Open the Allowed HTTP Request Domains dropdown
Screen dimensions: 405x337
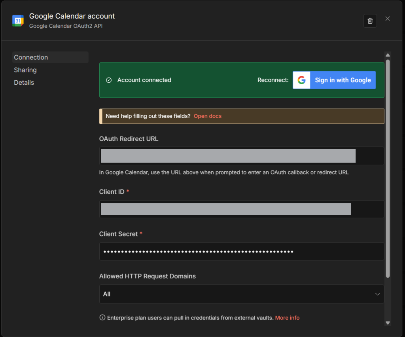pos(241,294)
